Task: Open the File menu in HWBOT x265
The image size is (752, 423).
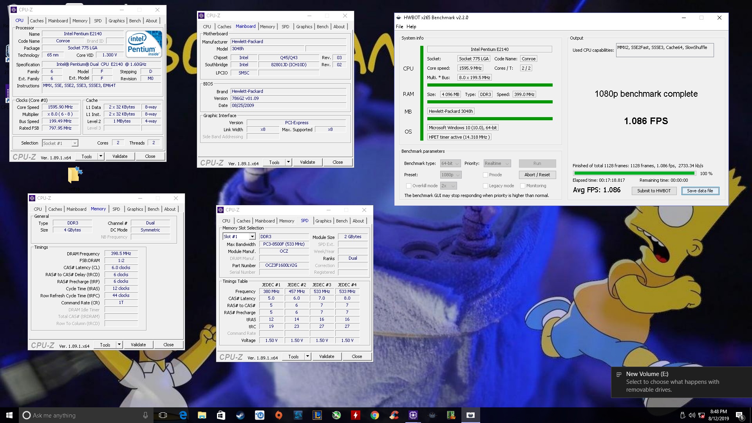Action: [399, 27]
